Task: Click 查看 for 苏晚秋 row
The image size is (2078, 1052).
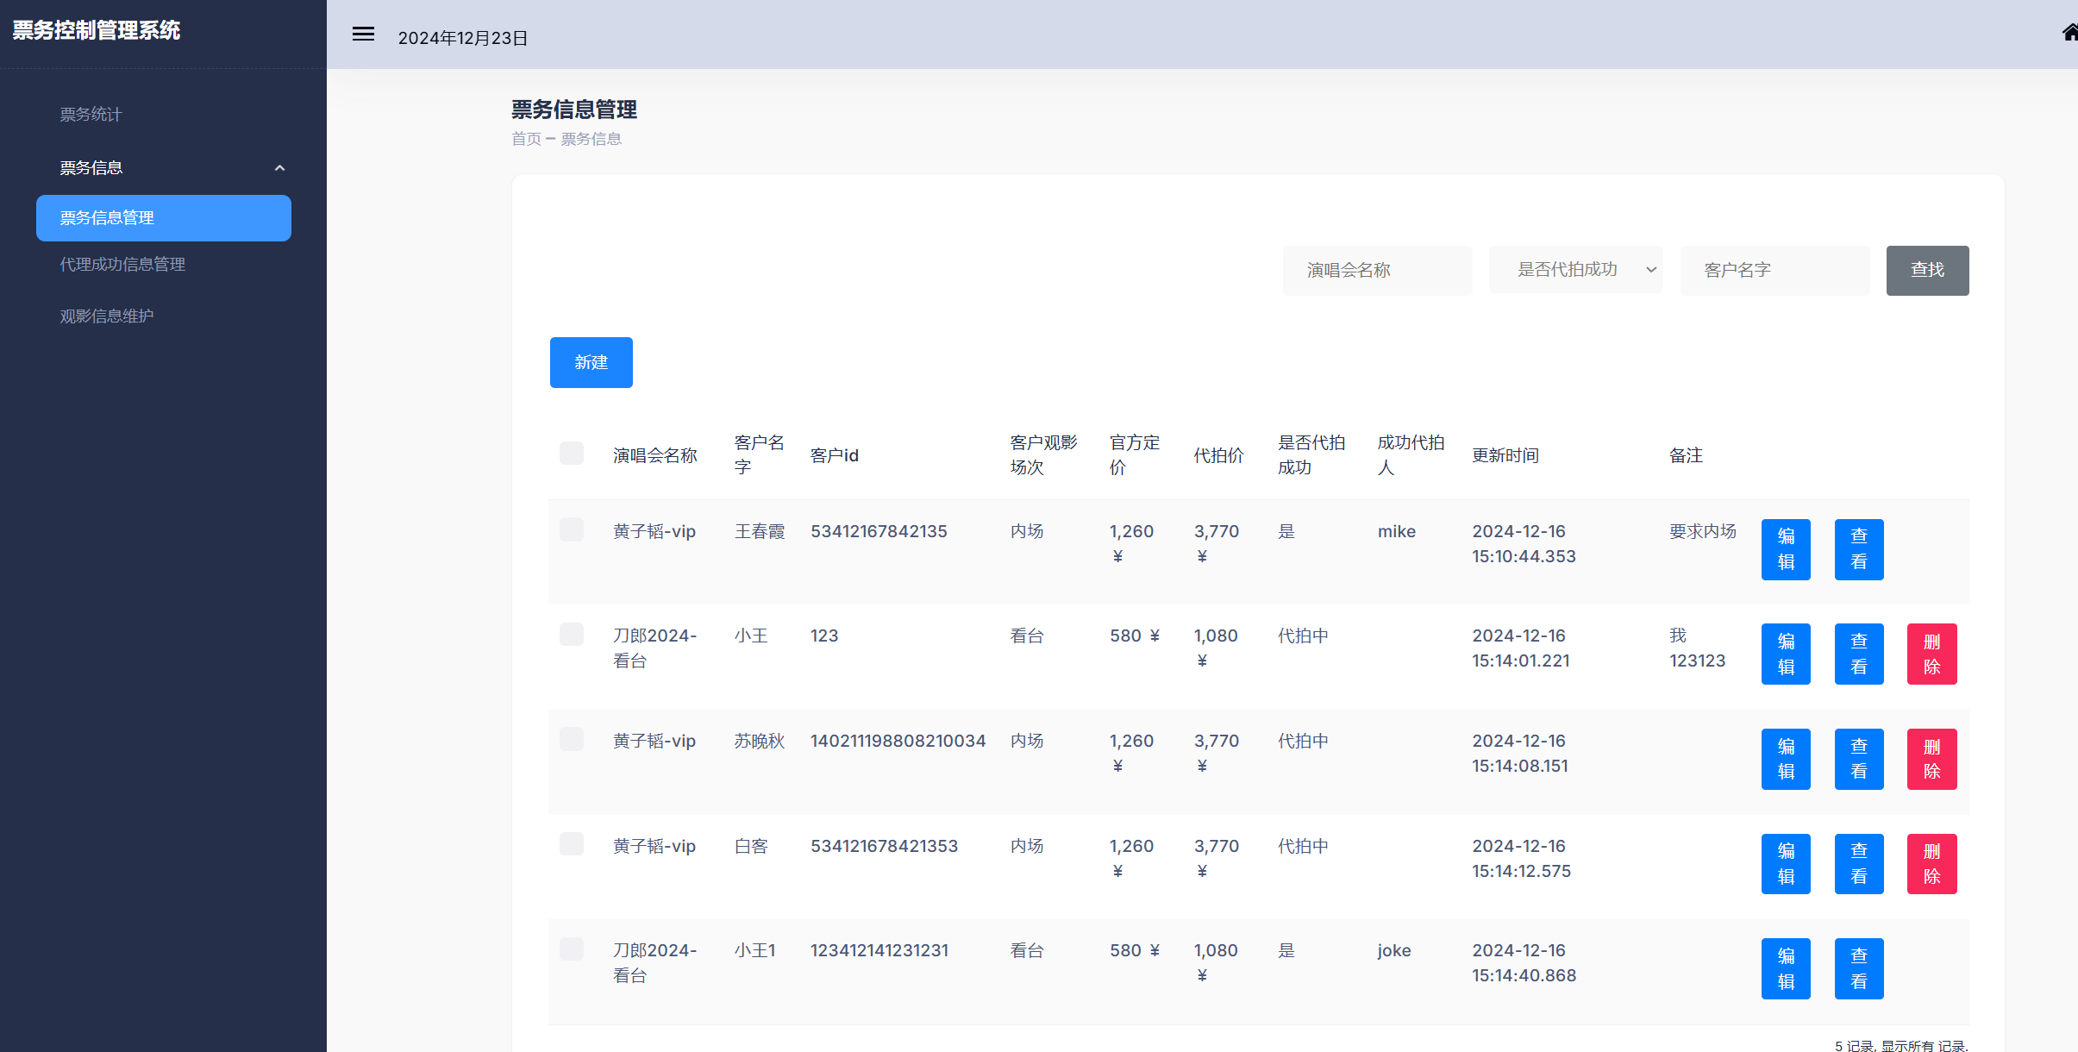Action: click(1859, 759)
